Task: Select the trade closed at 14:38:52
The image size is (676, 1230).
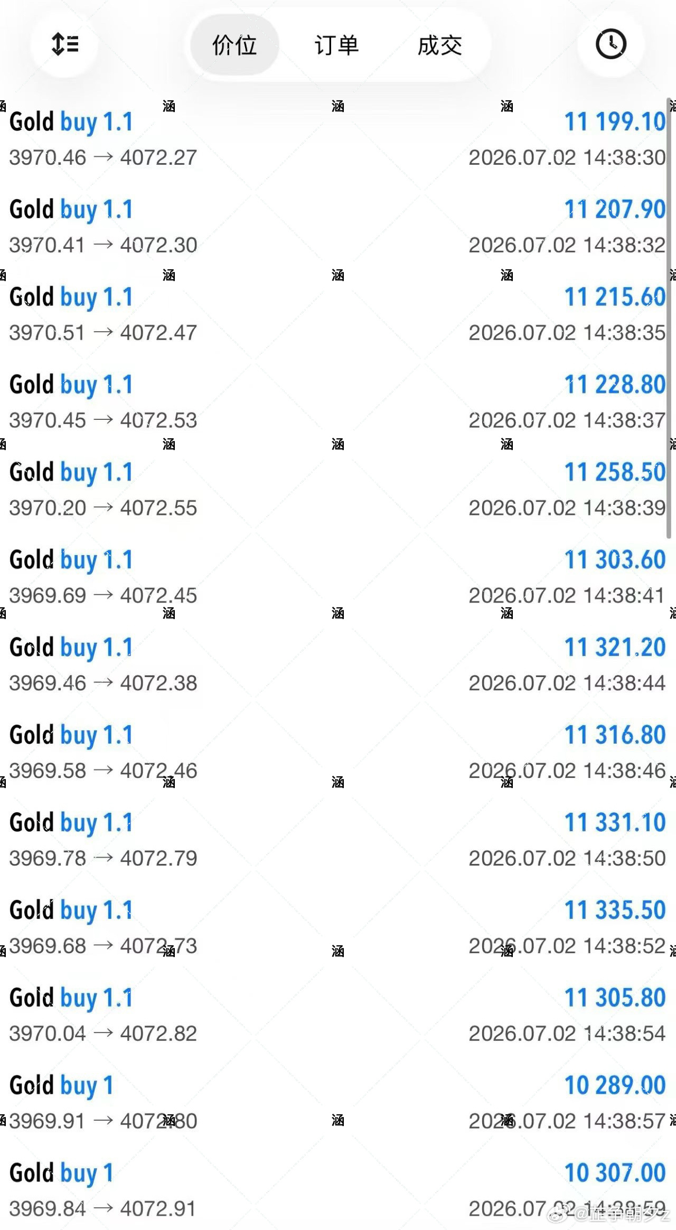Action: [338, 928]
